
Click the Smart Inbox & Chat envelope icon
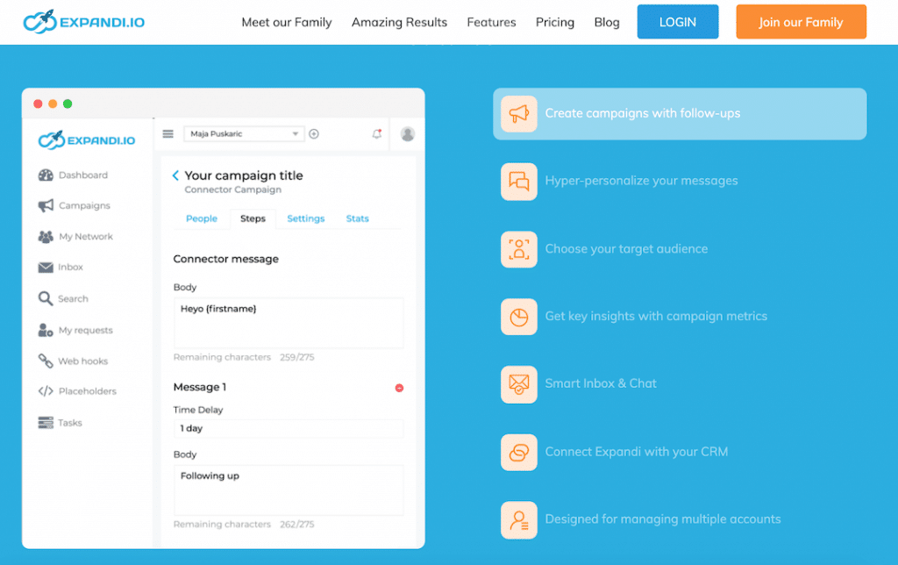(x=519, y=384)
